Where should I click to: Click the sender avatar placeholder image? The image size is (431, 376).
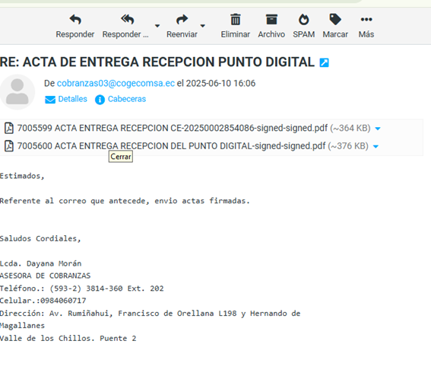pyautogui.click(x=17, y=91)
